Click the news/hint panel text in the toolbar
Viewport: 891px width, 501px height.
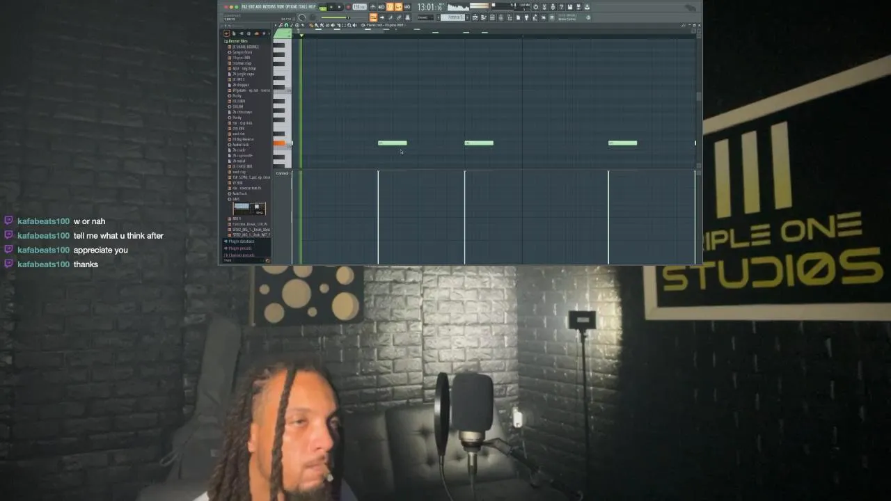click(567, 17)
